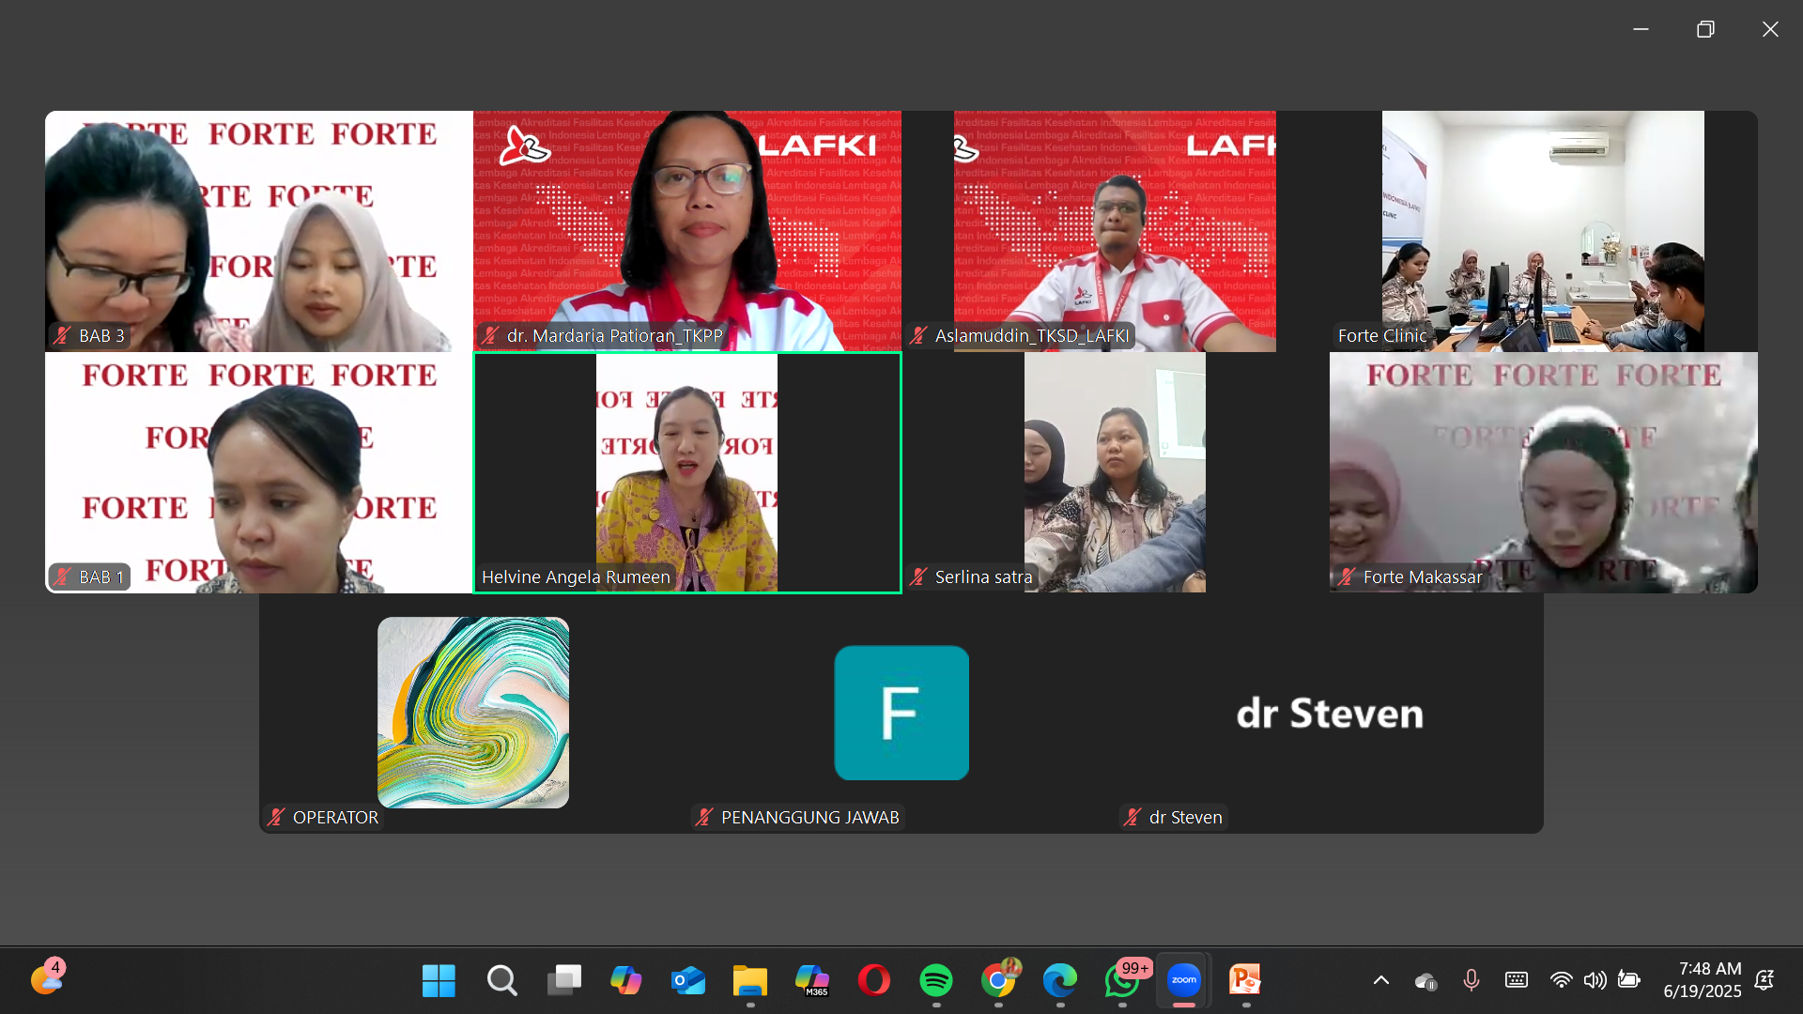The image size is (1803, 1014).
Task: Open Opera browser from taskbar
Action: click(x=874, y=980)
